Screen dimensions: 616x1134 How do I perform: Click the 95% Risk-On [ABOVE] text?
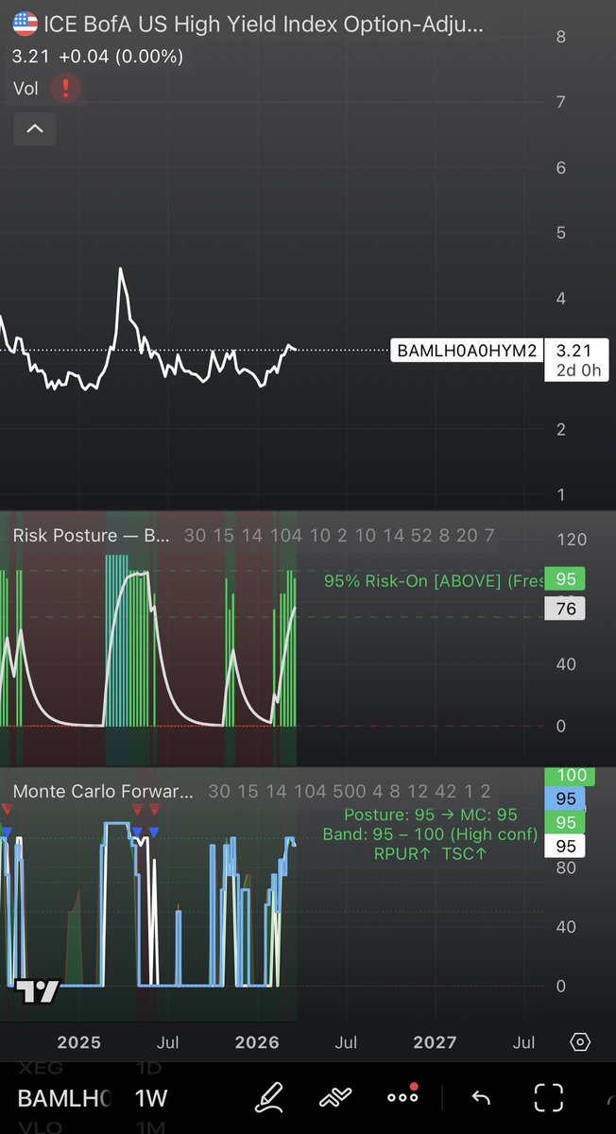coord(432,581)
